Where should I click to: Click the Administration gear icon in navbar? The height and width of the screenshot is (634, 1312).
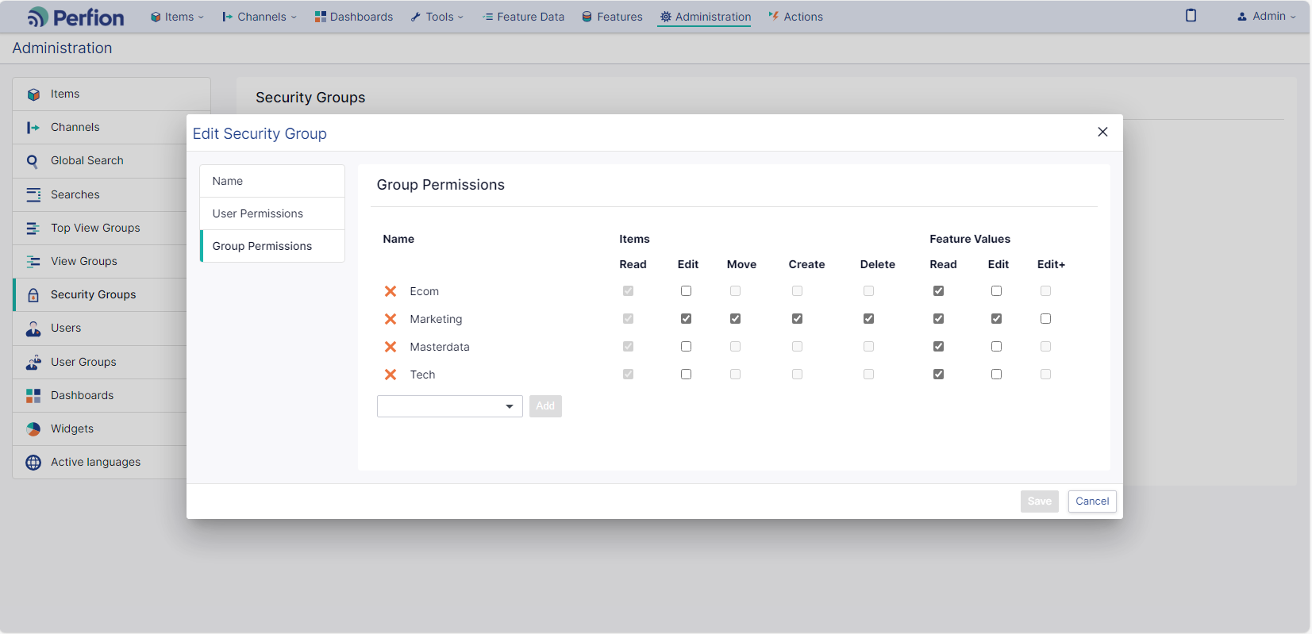(x=666, y=17)
